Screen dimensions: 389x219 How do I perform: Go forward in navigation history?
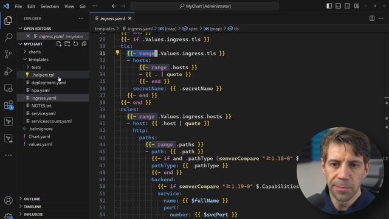pos(123,6)
